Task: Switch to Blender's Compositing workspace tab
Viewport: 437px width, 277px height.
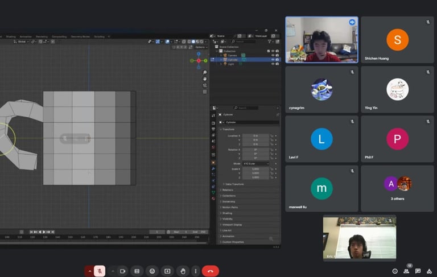Action: [x=59, y=36]
